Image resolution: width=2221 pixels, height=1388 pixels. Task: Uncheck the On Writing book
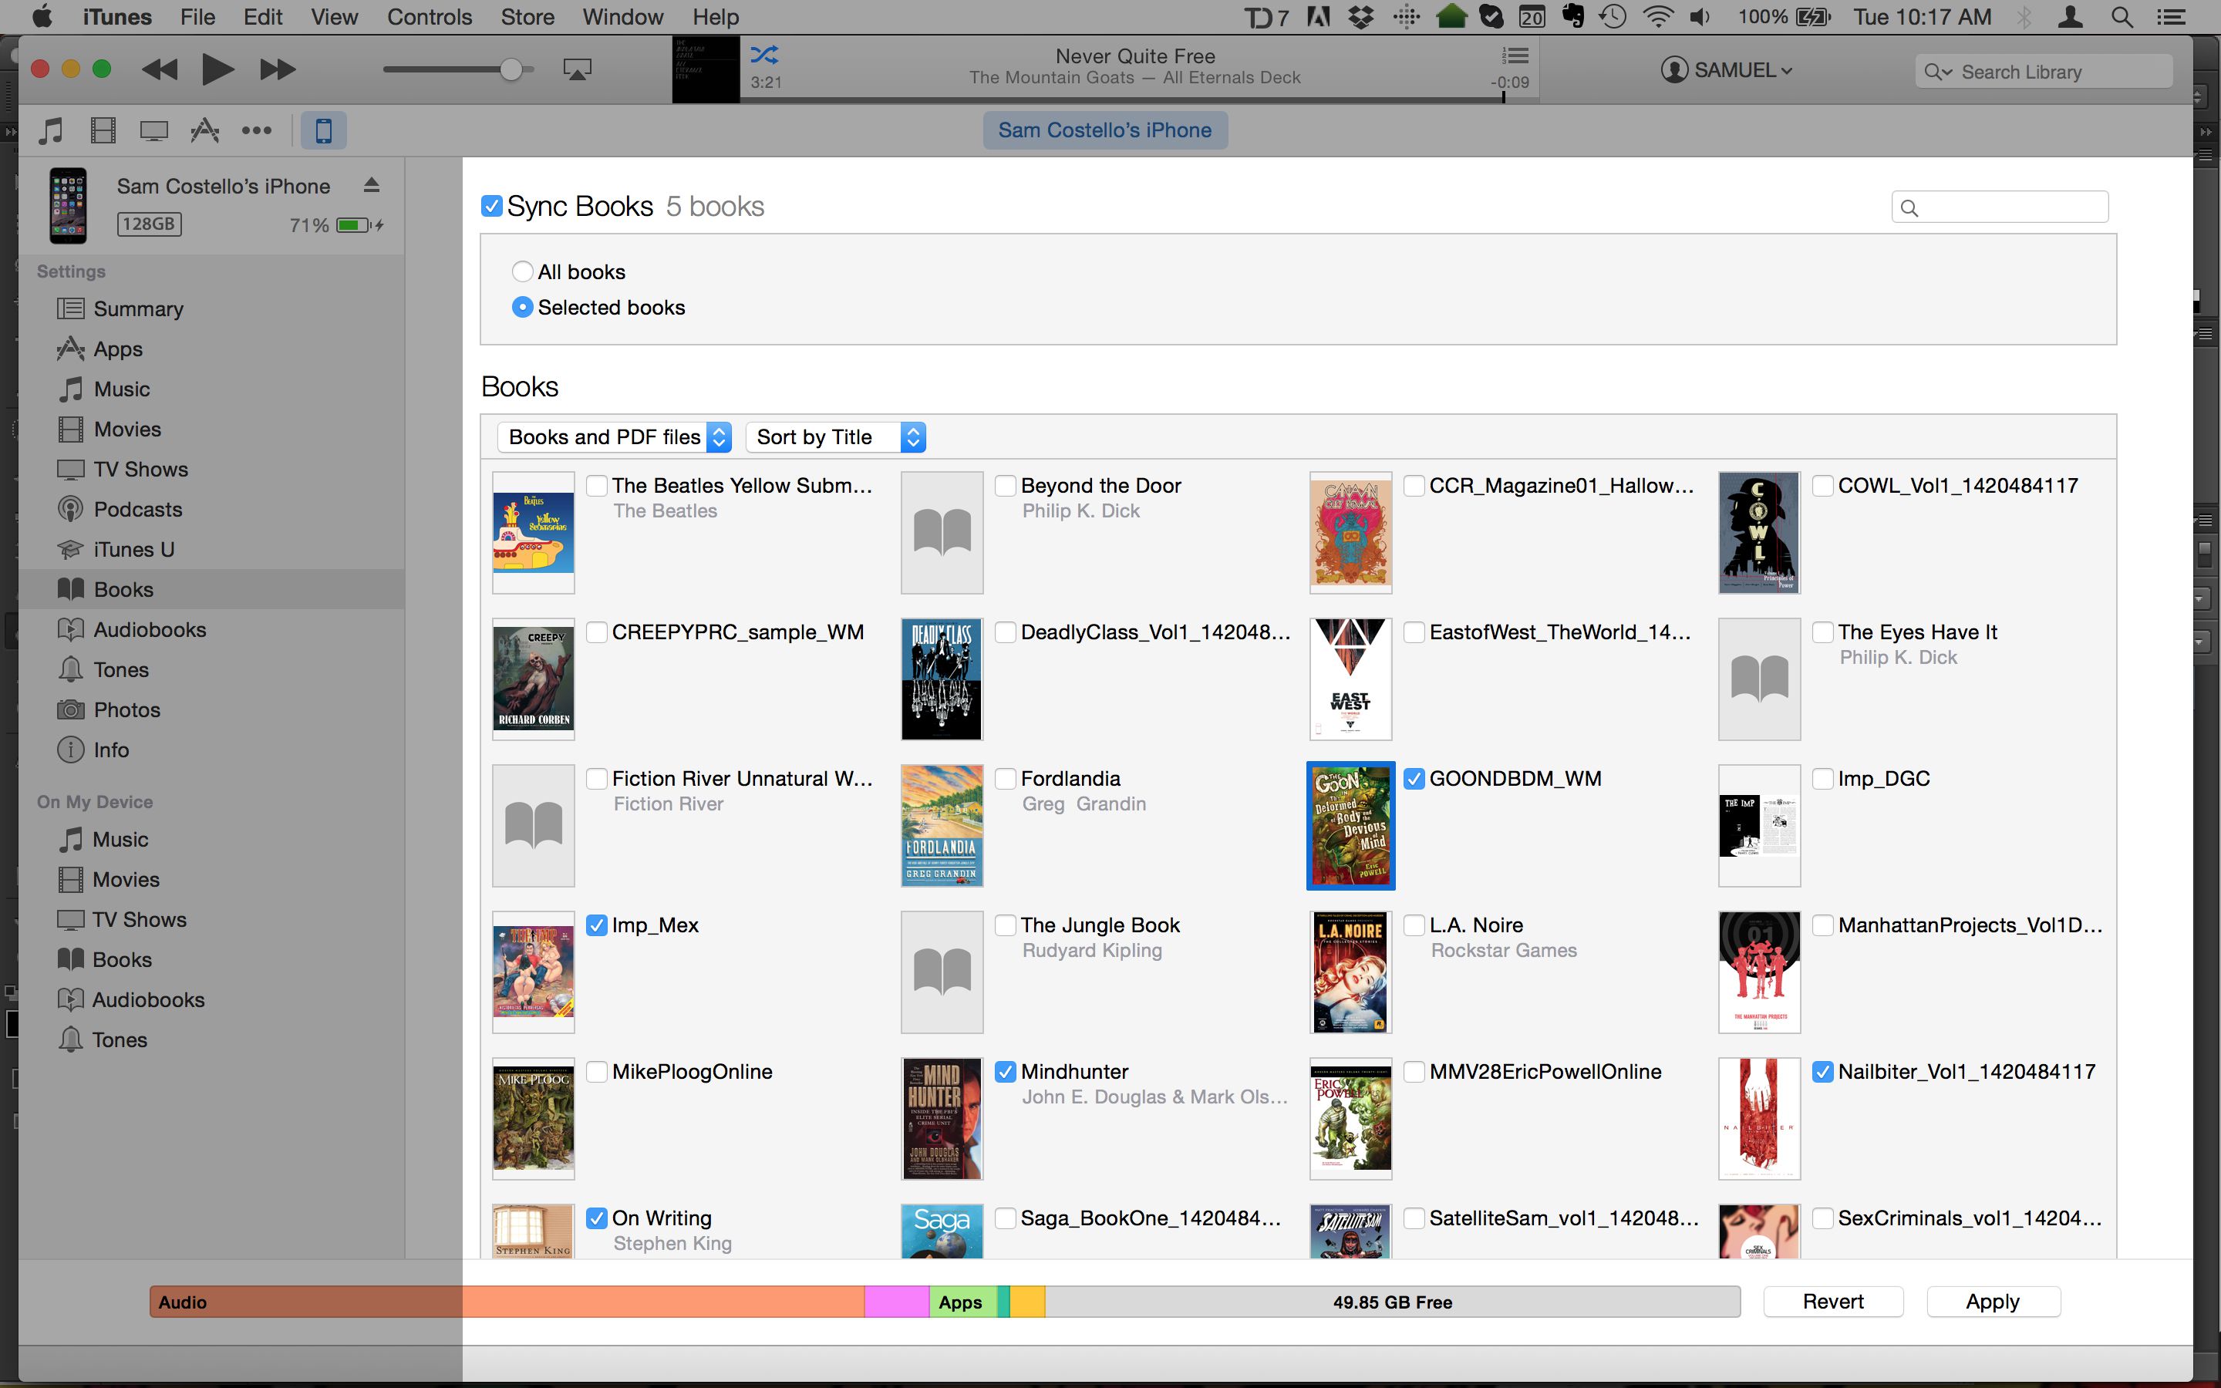[x=597, y=1218]
